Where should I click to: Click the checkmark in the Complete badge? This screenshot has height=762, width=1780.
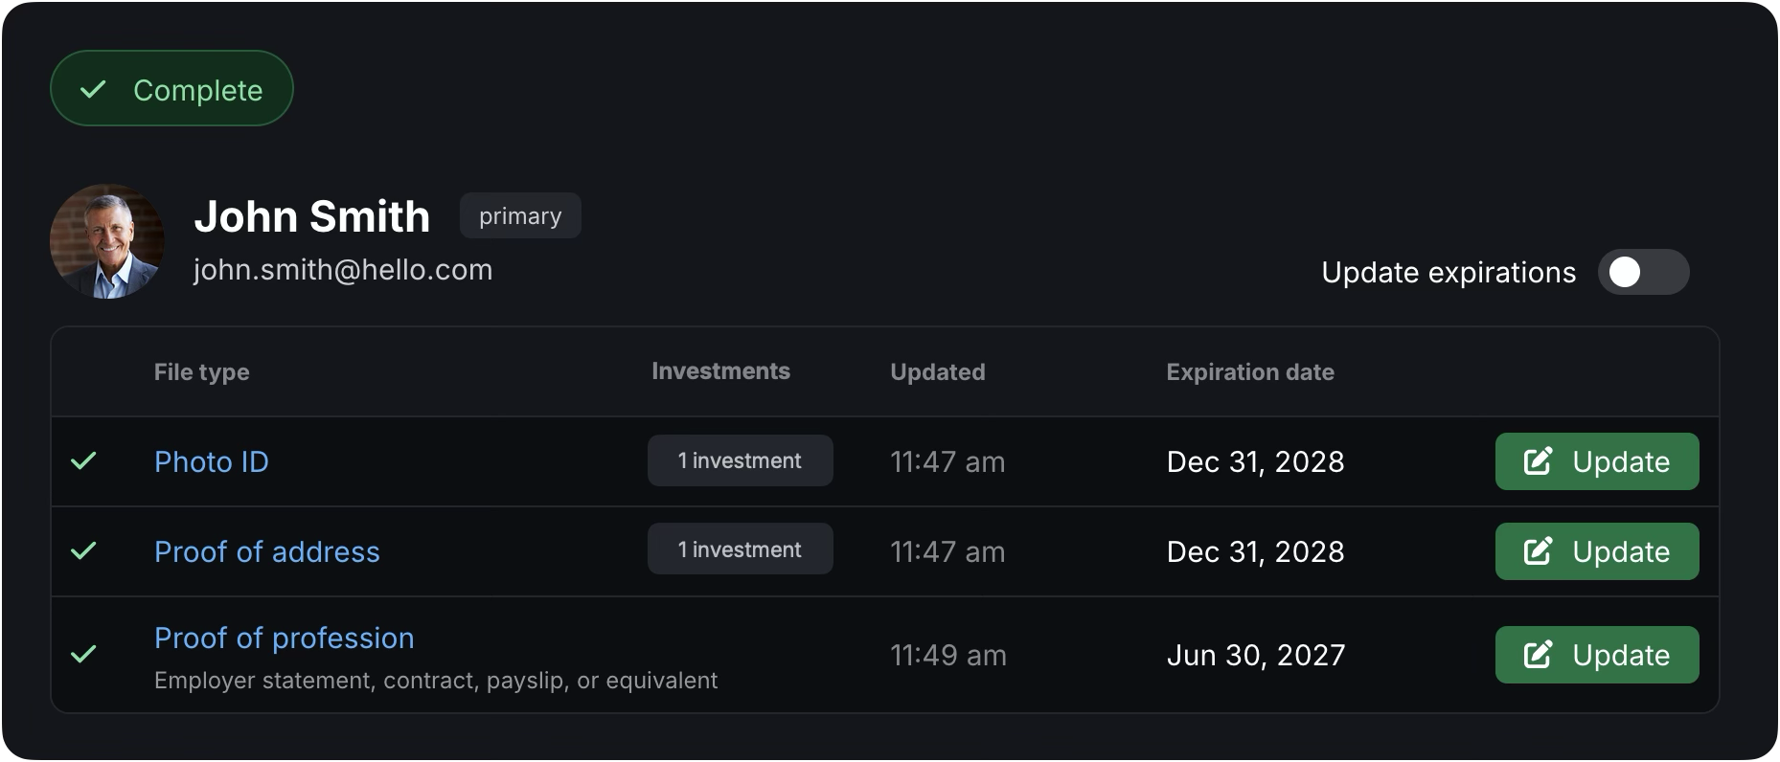(x=93, y=90)
